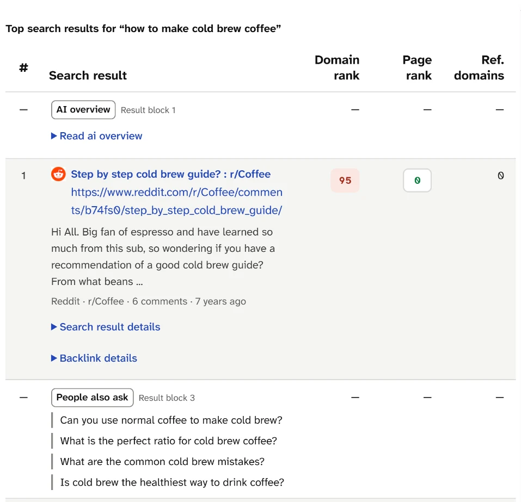Select 'What is the perfect ratio for cold brew coffee?'

pos(168,441)
